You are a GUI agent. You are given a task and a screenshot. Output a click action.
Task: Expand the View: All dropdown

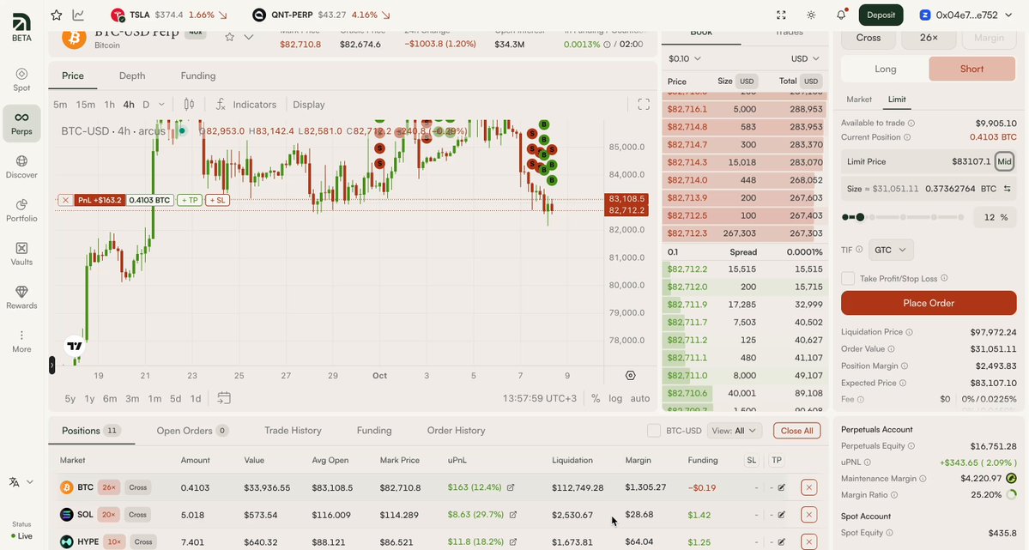point(734,431)
